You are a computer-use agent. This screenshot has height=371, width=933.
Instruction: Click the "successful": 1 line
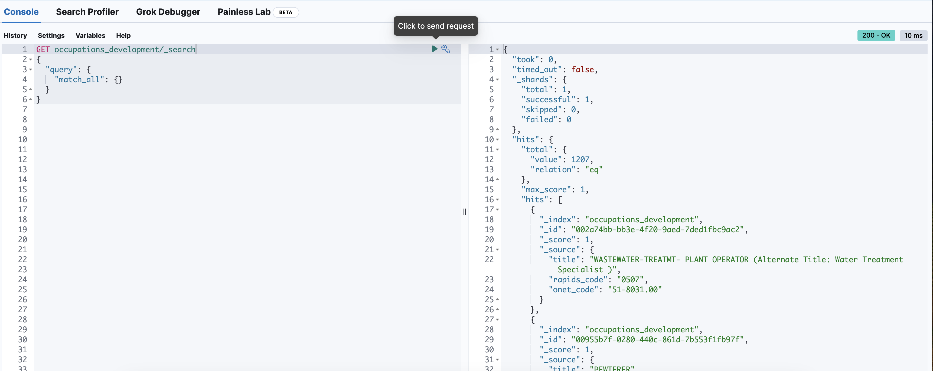click(557, 100)
